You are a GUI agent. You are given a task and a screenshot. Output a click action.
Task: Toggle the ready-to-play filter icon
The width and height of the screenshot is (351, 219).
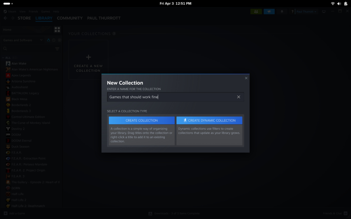(59, 40)
